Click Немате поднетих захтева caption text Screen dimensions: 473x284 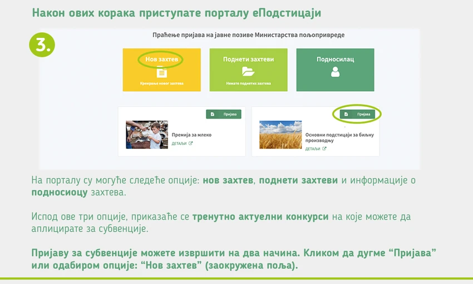[248, 84]
